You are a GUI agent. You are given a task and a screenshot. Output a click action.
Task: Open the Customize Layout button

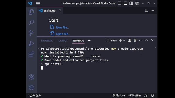pyautogui.click(x=137, y=3)
